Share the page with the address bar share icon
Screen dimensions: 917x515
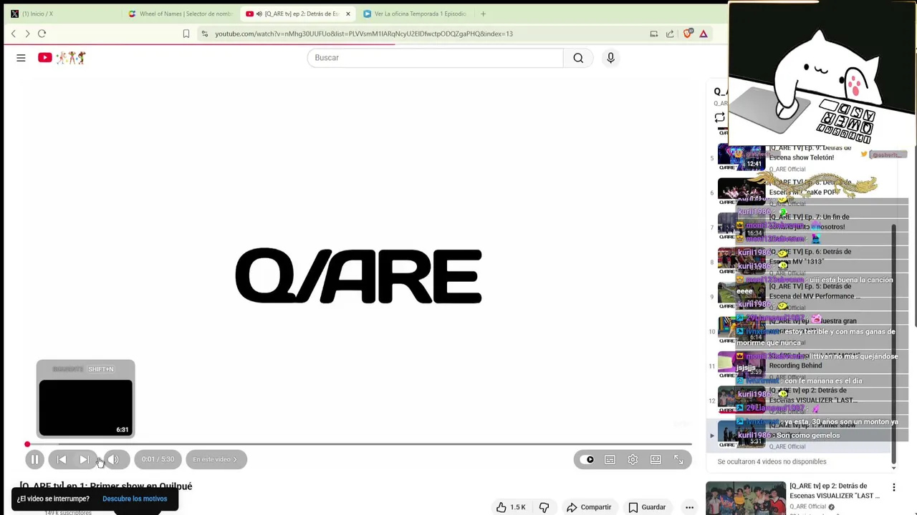pos(670,34)
